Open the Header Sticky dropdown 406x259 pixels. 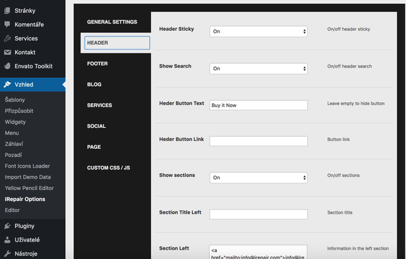coord(258,32)
